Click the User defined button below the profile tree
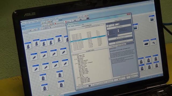The height and width of the screenshot is (96, 172). pyautogui.click(x=102, y=83)
